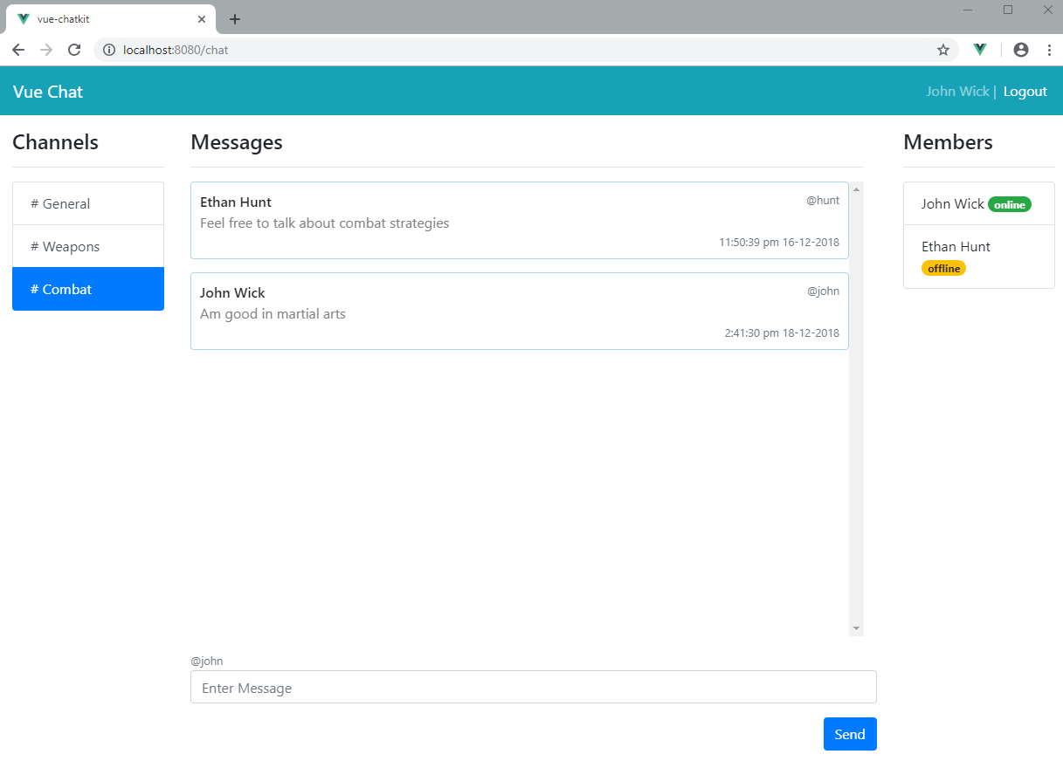Click the page reload icon

click(74, 50)
